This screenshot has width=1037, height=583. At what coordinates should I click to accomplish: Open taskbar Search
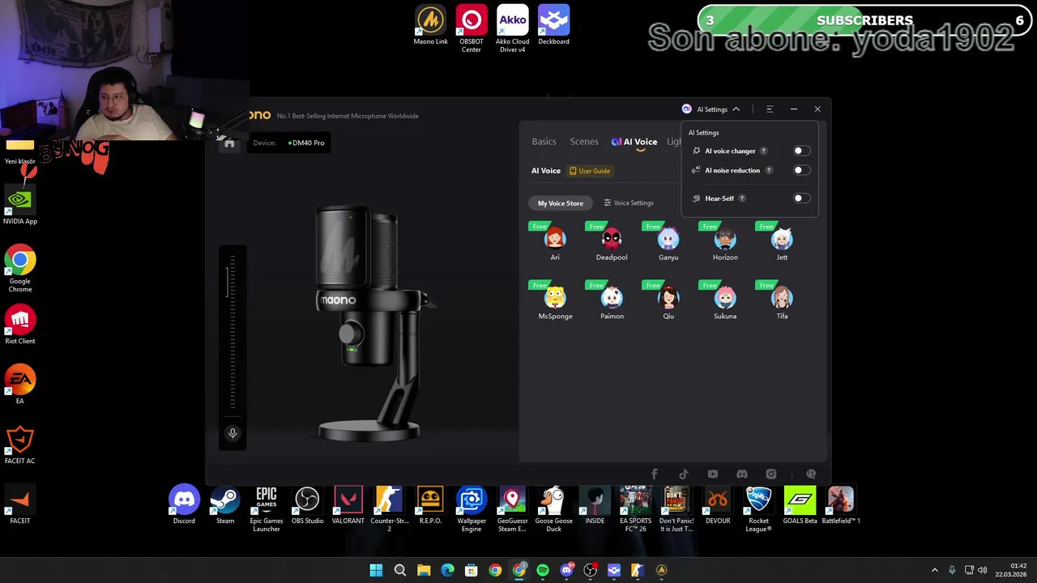pyautogui.click(x=399, y=570)
